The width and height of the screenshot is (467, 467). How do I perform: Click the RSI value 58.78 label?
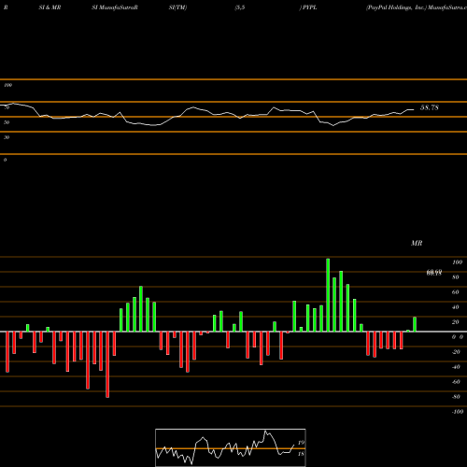tap(430, 107)
